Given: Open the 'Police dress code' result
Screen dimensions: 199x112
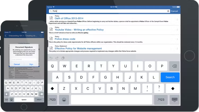Looking at the screenshot, I should (65, 39).
